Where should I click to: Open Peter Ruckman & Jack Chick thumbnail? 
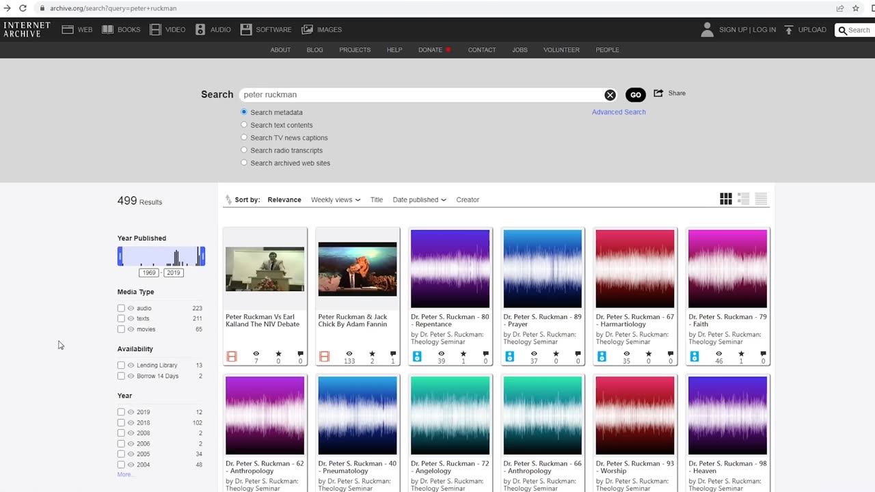358,269
